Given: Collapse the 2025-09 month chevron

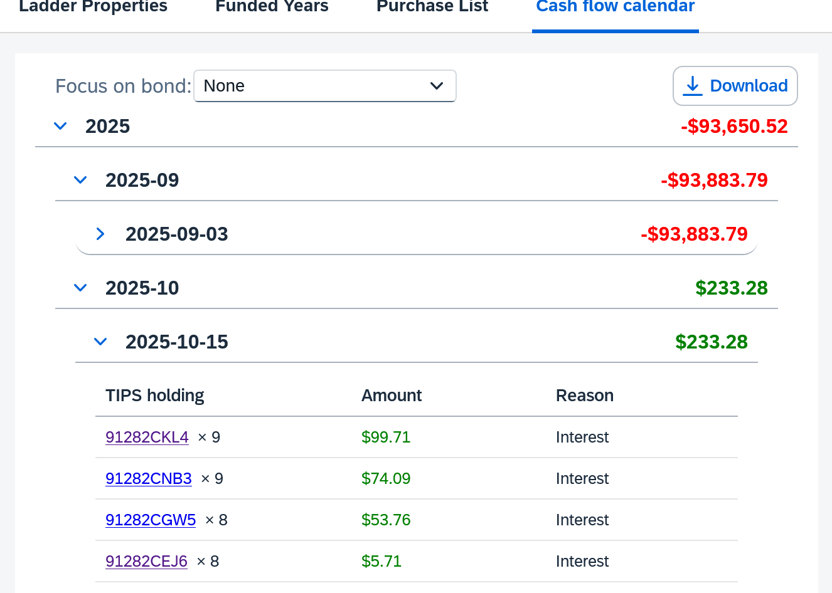Looking at the screenshot, I should (x=80, y=180).
